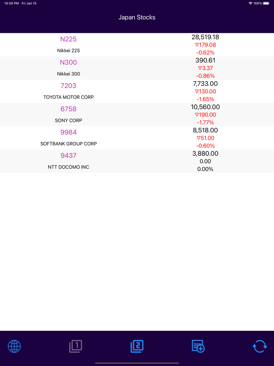
Task: Switch to the first watchlist tab
Action: (x=76, y=346)
